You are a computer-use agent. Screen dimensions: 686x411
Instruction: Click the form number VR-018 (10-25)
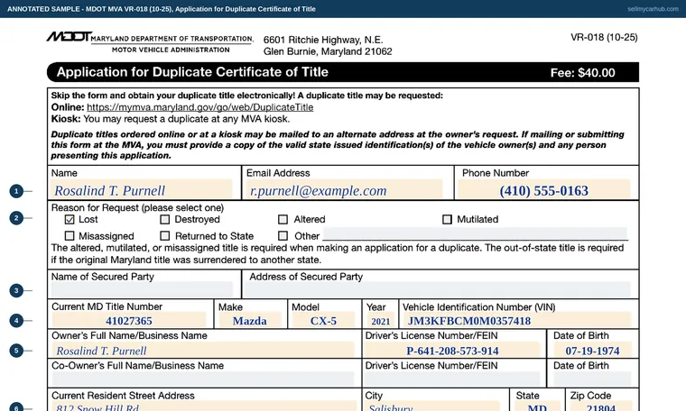[x=604, y=38]
